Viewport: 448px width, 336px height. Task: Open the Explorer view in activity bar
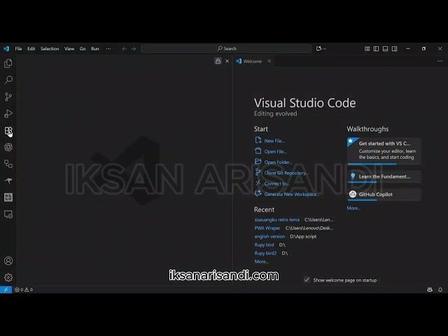[x=8, y=63]
